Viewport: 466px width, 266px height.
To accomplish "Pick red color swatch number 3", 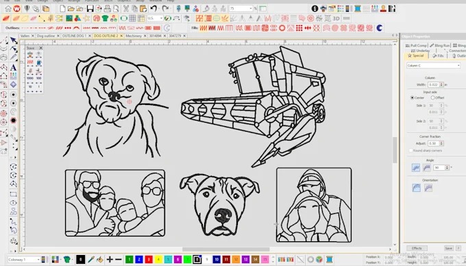I will tap(149, 259).
